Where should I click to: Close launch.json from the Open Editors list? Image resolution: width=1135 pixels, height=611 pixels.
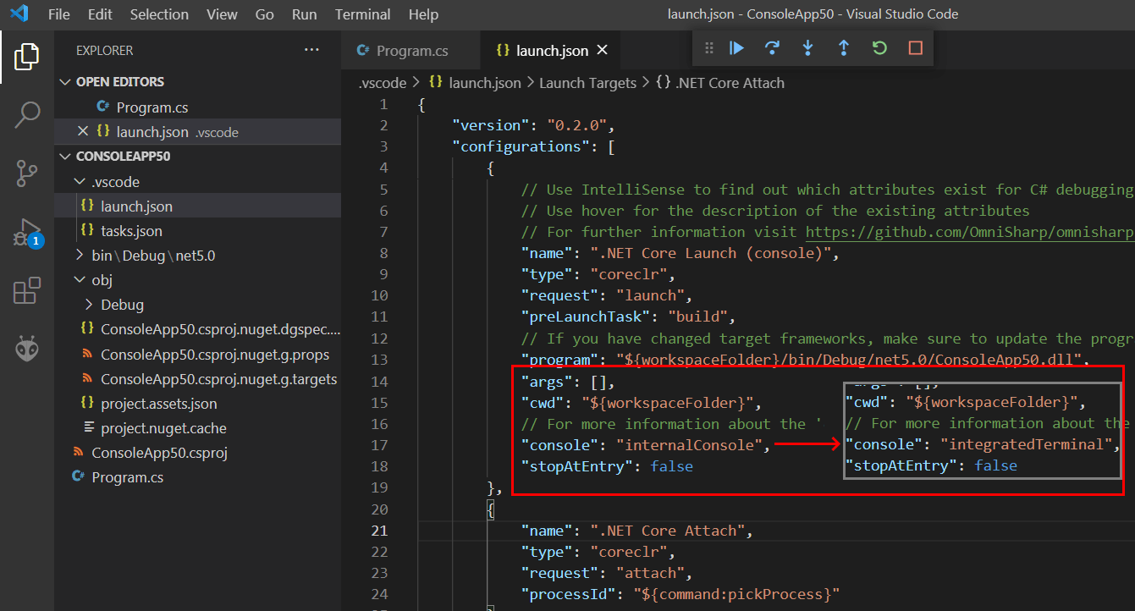point(82,131)
